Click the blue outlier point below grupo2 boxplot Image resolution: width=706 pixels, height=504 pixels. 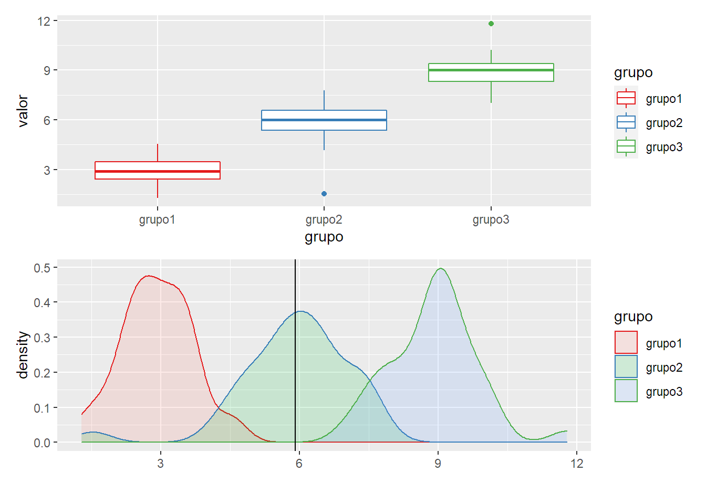click(x=324, y=194)
